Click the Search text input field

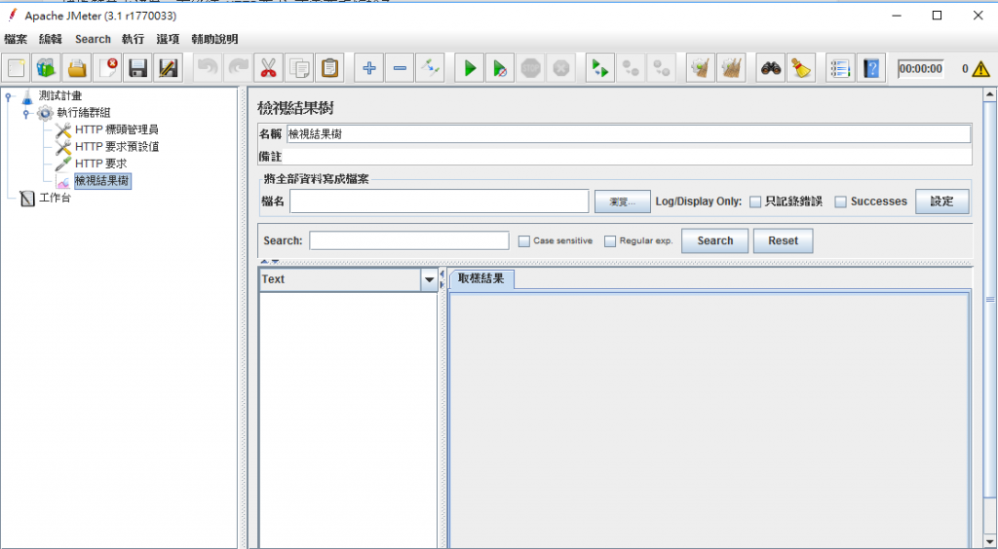[409, 240]
